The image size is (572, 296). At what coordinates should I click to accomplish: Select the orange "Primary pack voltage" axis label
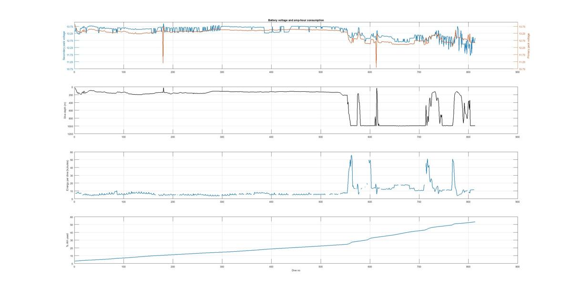point(528,46)
